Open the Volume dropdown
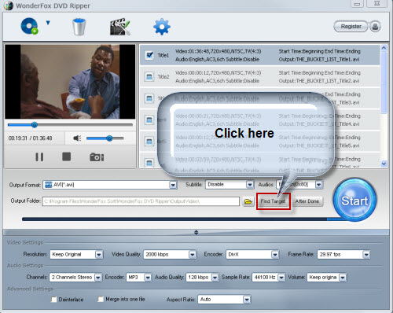 pos(327,278)
